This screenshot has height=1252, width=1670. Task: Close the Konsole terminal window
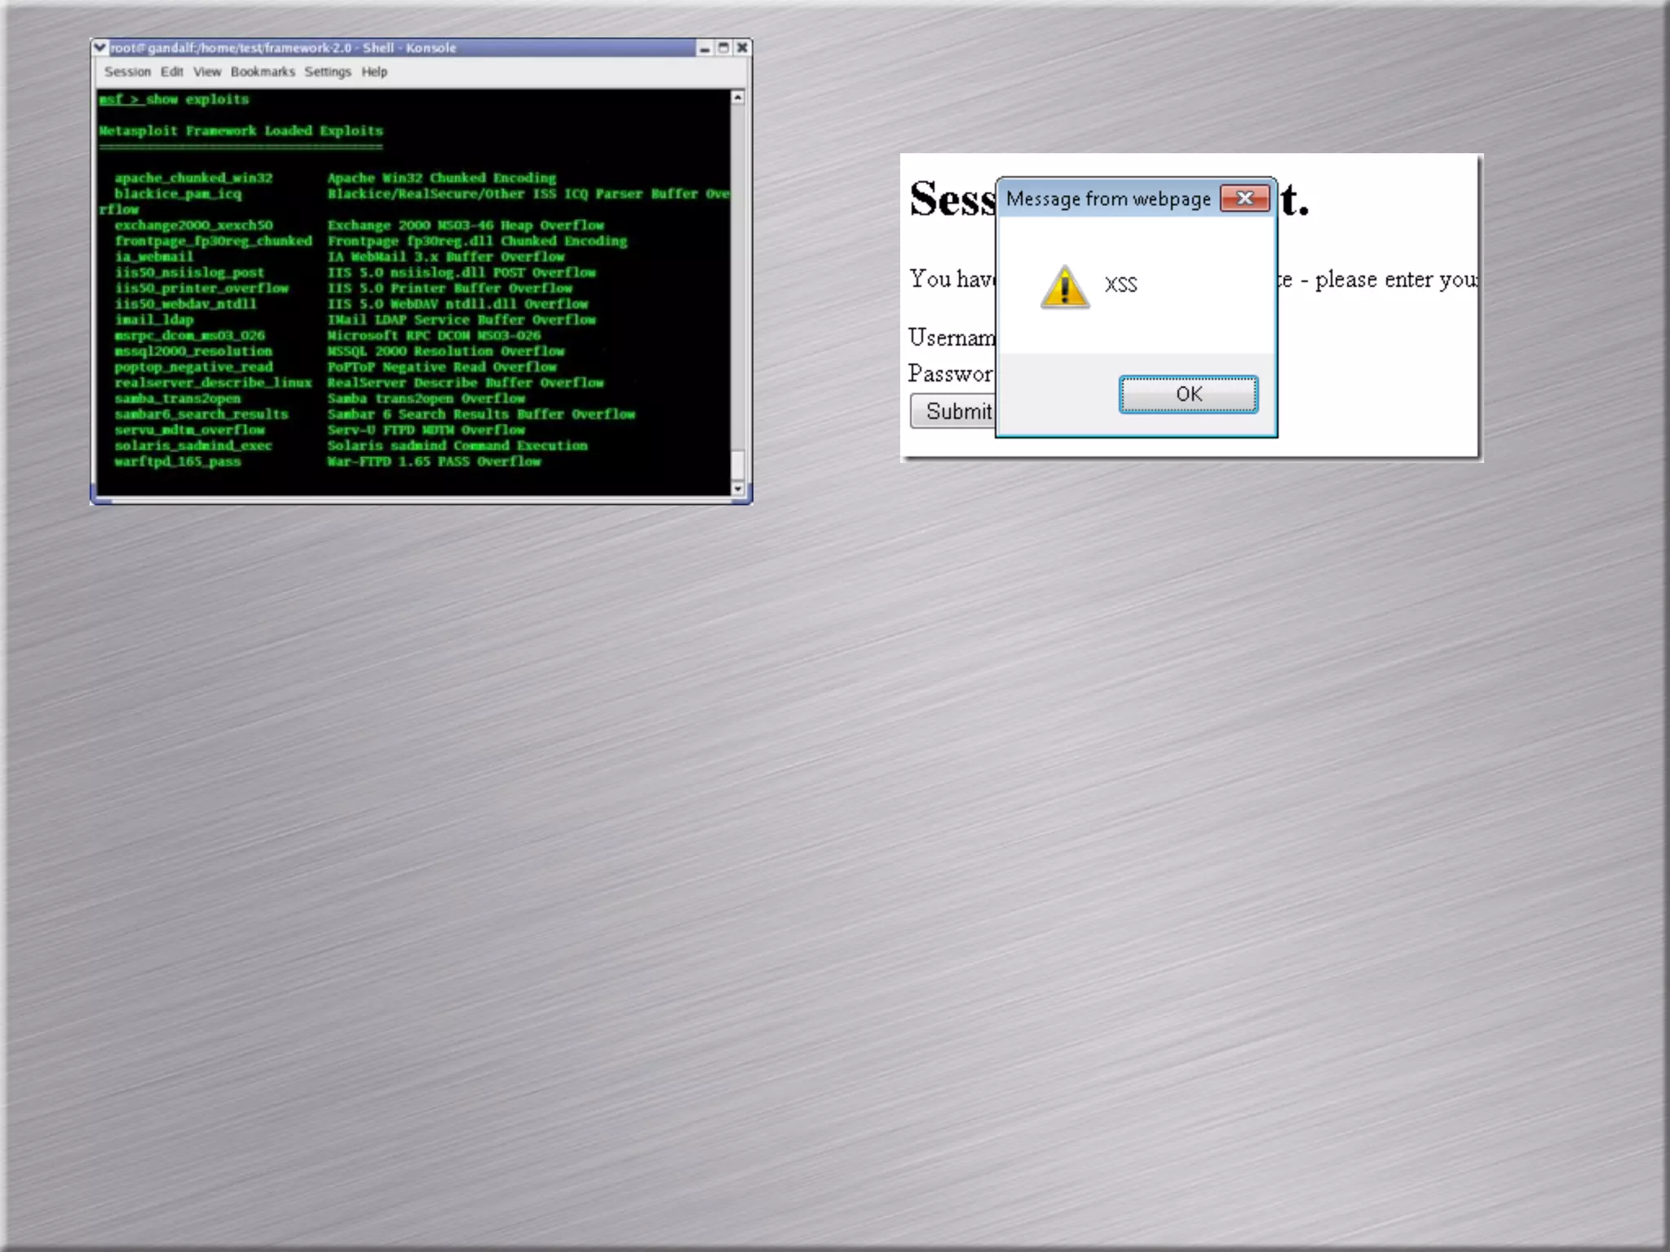(x=742, y=48)
